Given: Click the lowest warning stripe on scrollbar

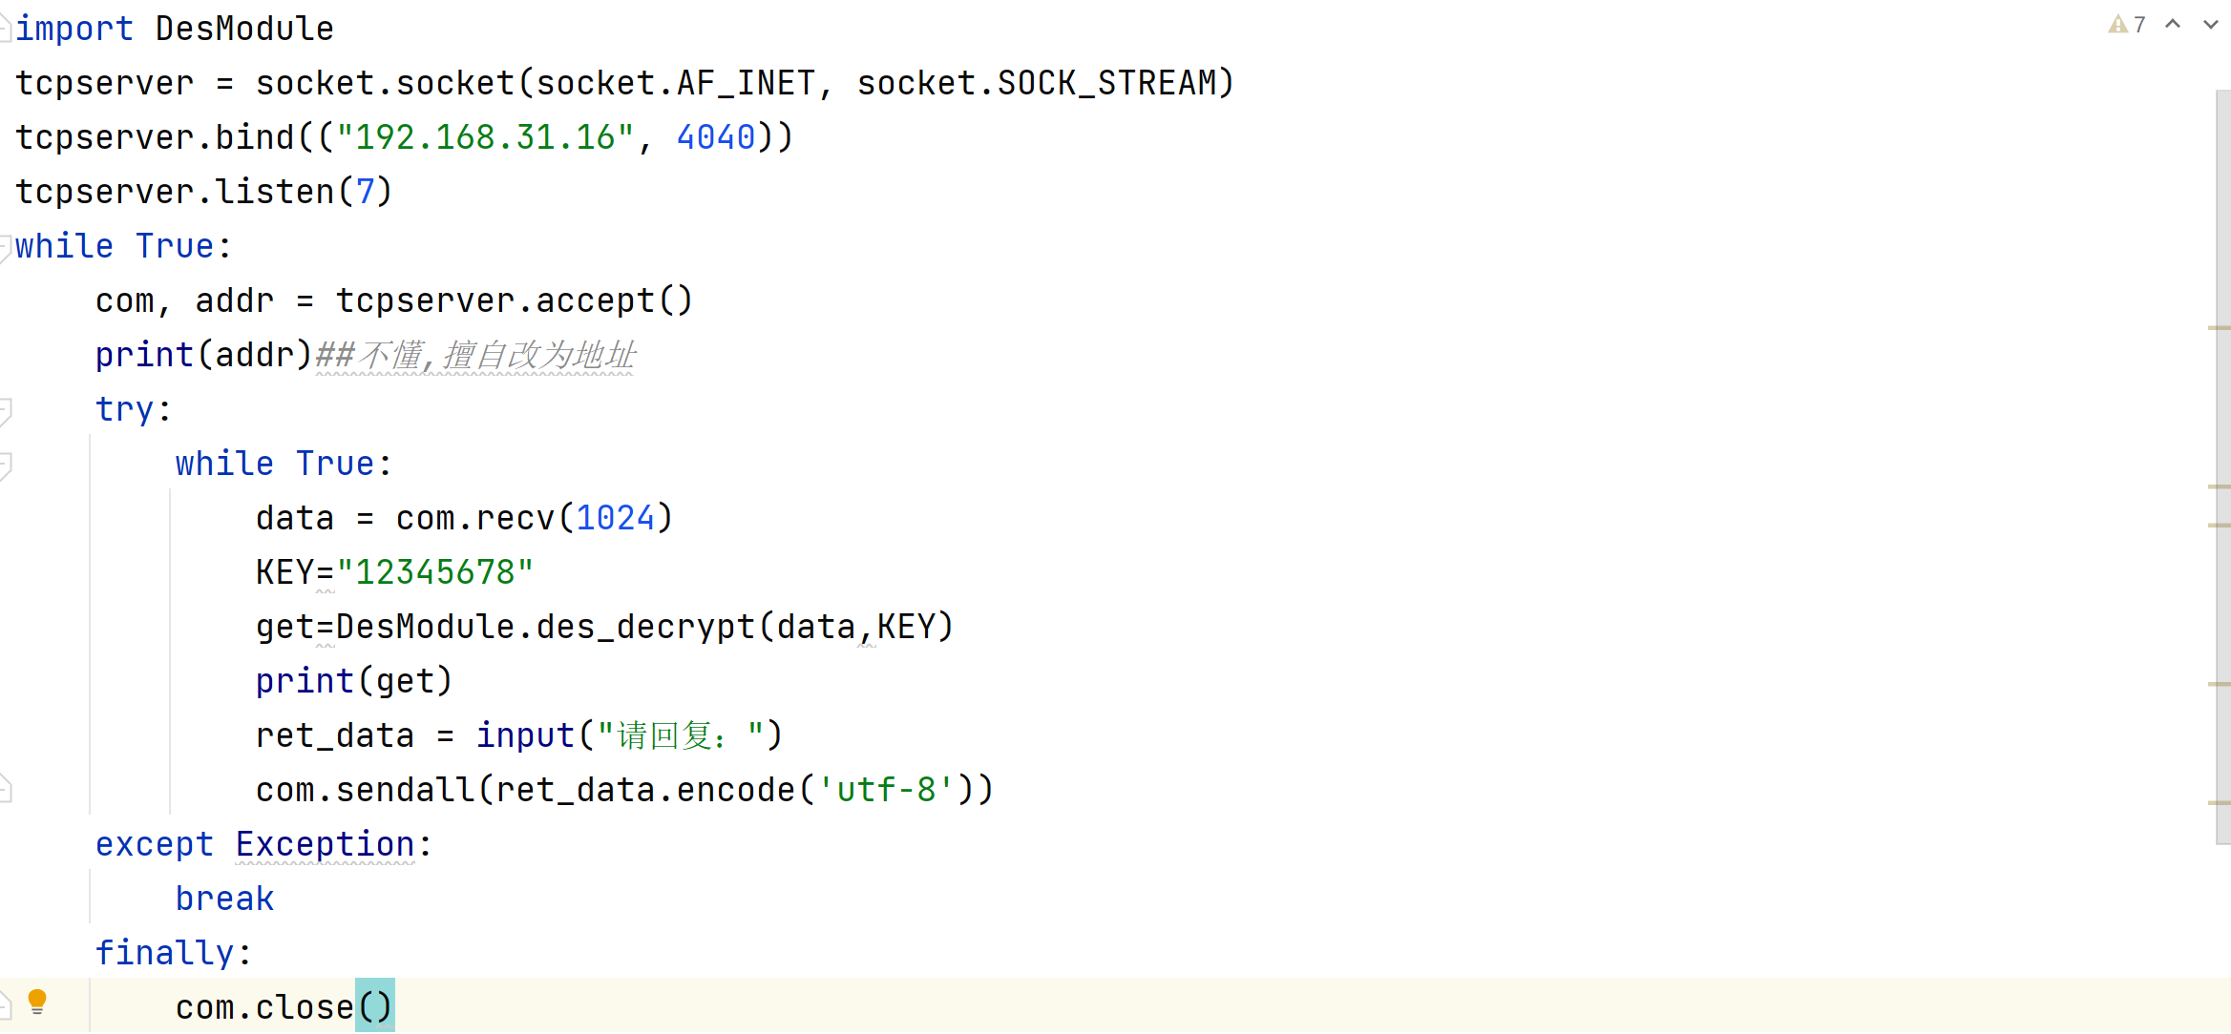Looking at the screenshot, I should 2220,803.
